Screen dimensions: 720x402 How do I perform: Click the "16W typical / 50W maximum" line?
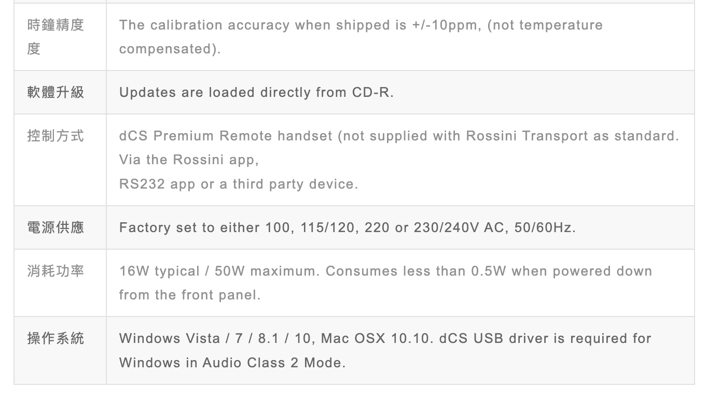pos(218,271)
